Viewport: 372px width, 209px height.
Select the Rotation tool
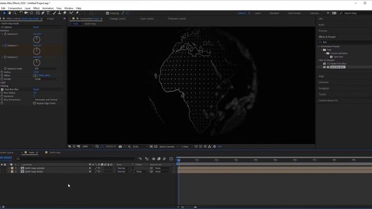coord(21,13)
